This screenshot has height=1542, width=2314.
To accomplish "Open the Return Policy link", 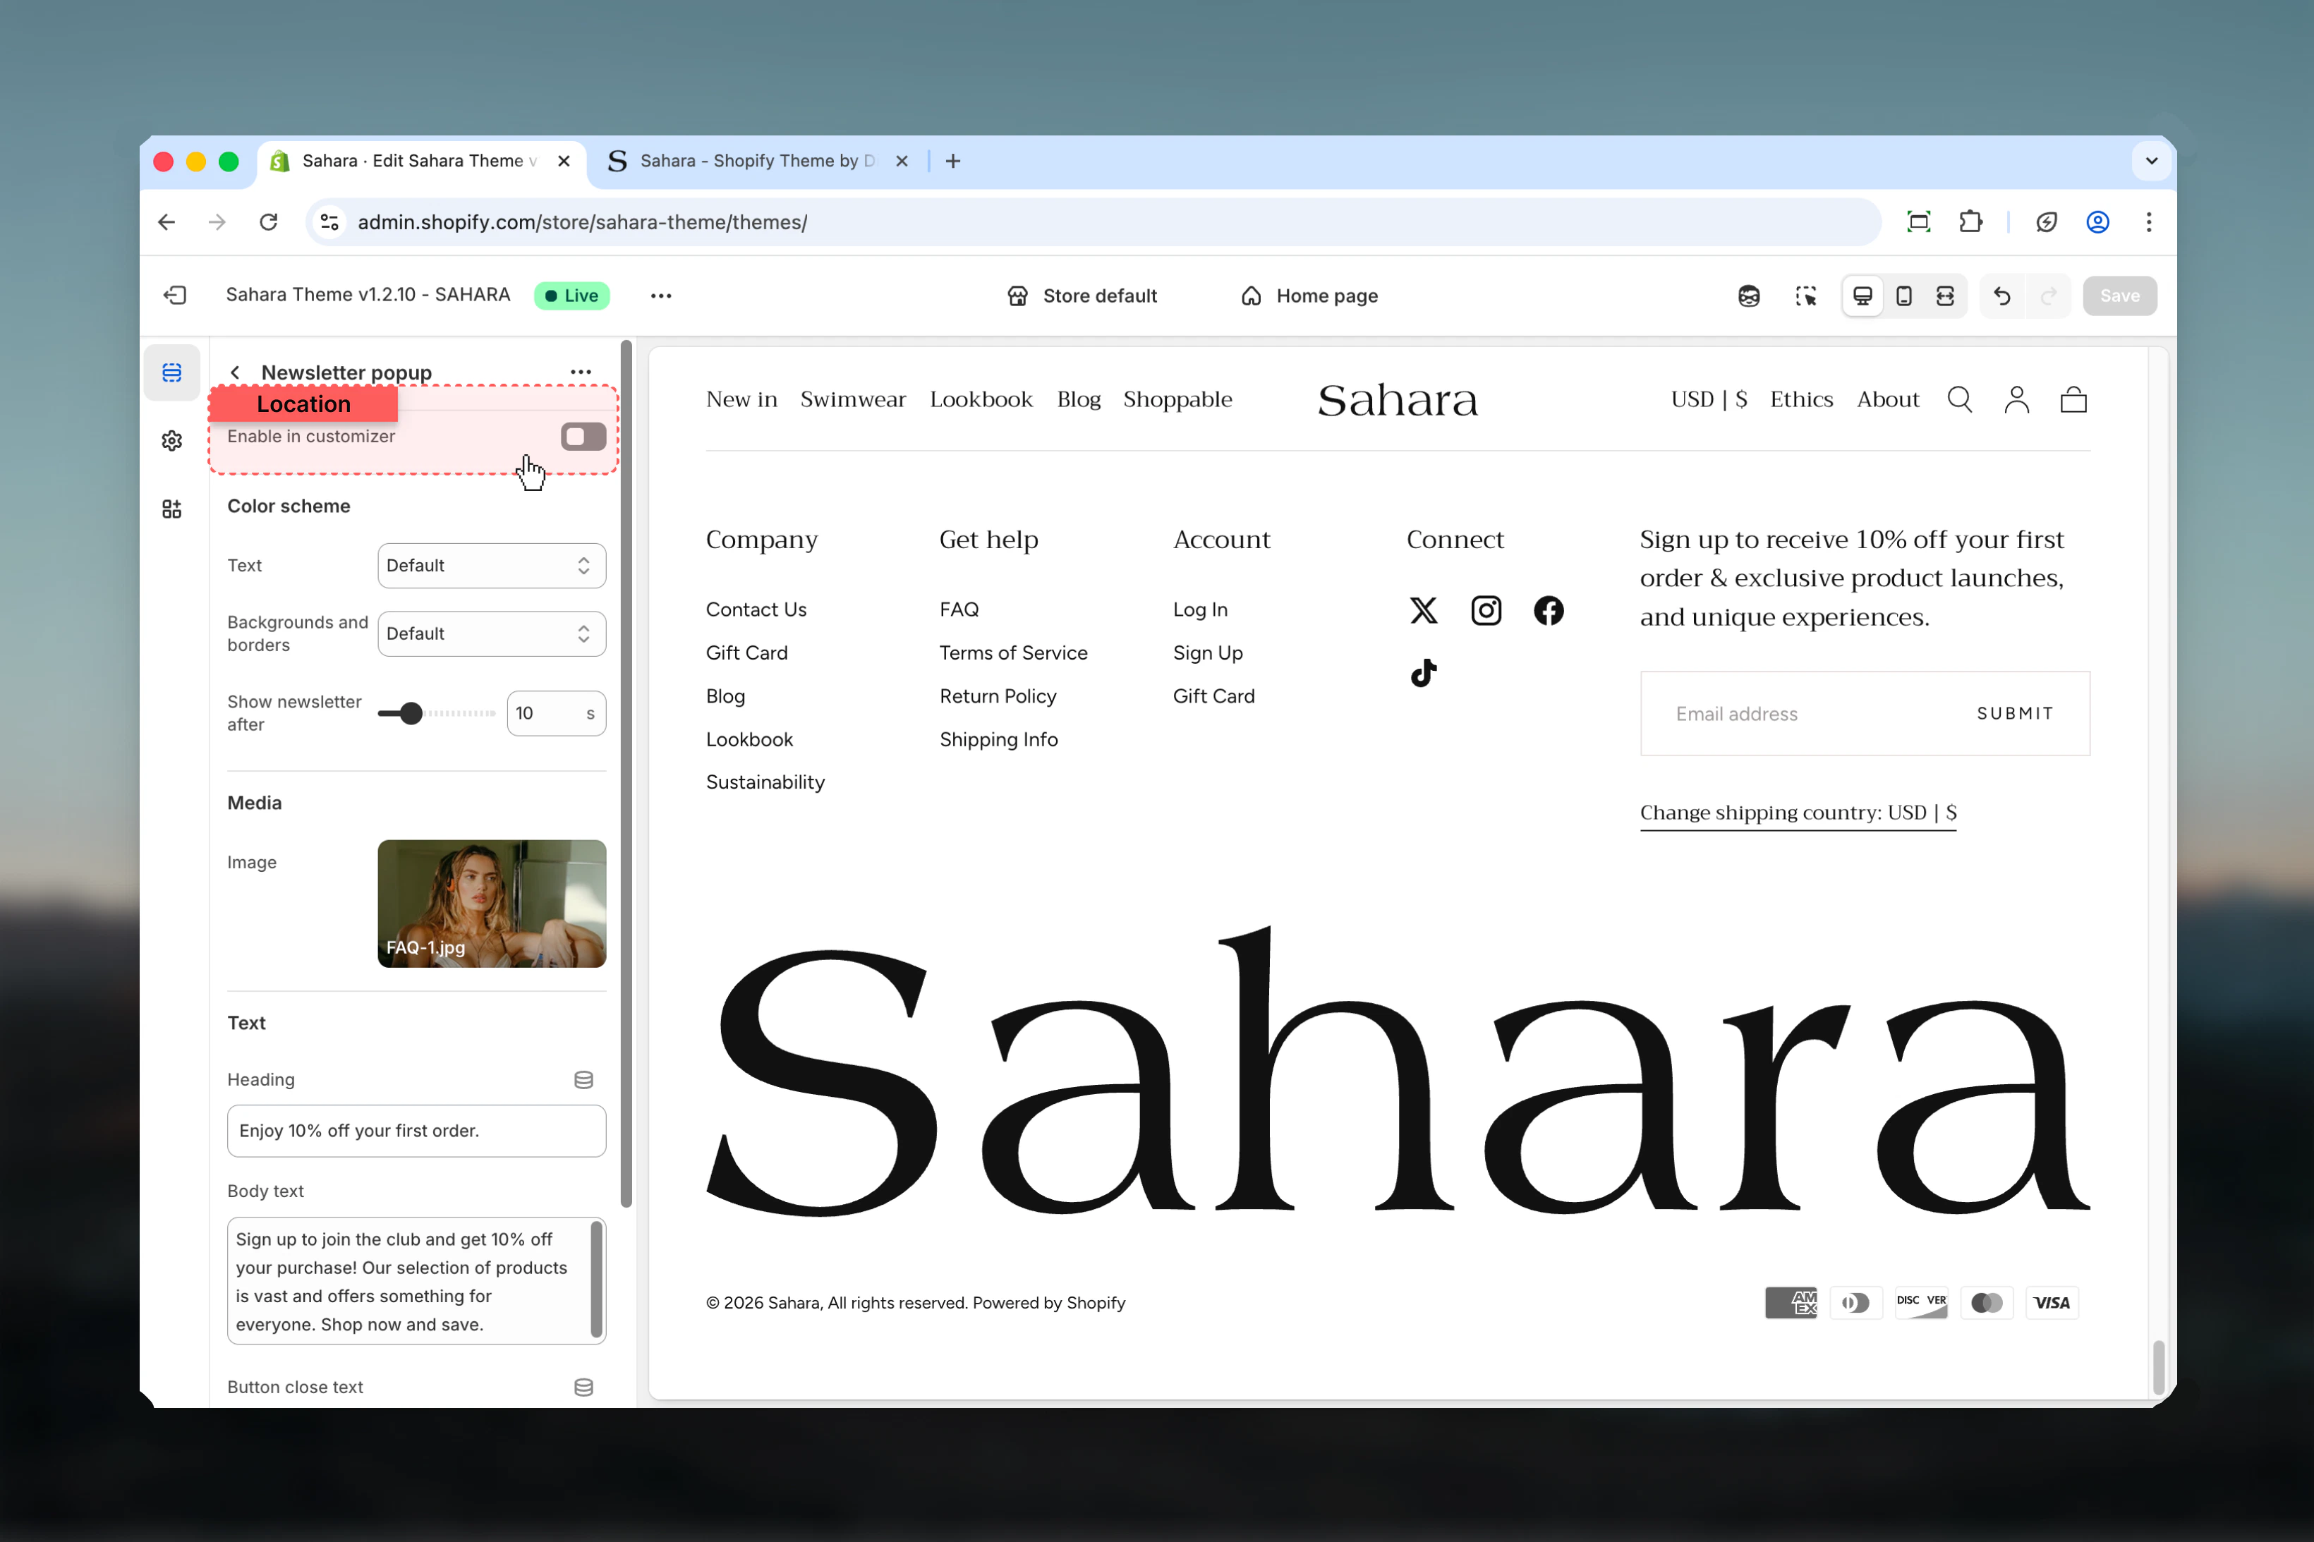I will (x=997, y=696).
